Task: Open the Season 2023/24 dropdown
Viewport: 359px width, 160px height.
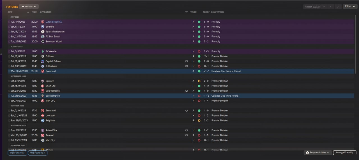Action: 315,6
